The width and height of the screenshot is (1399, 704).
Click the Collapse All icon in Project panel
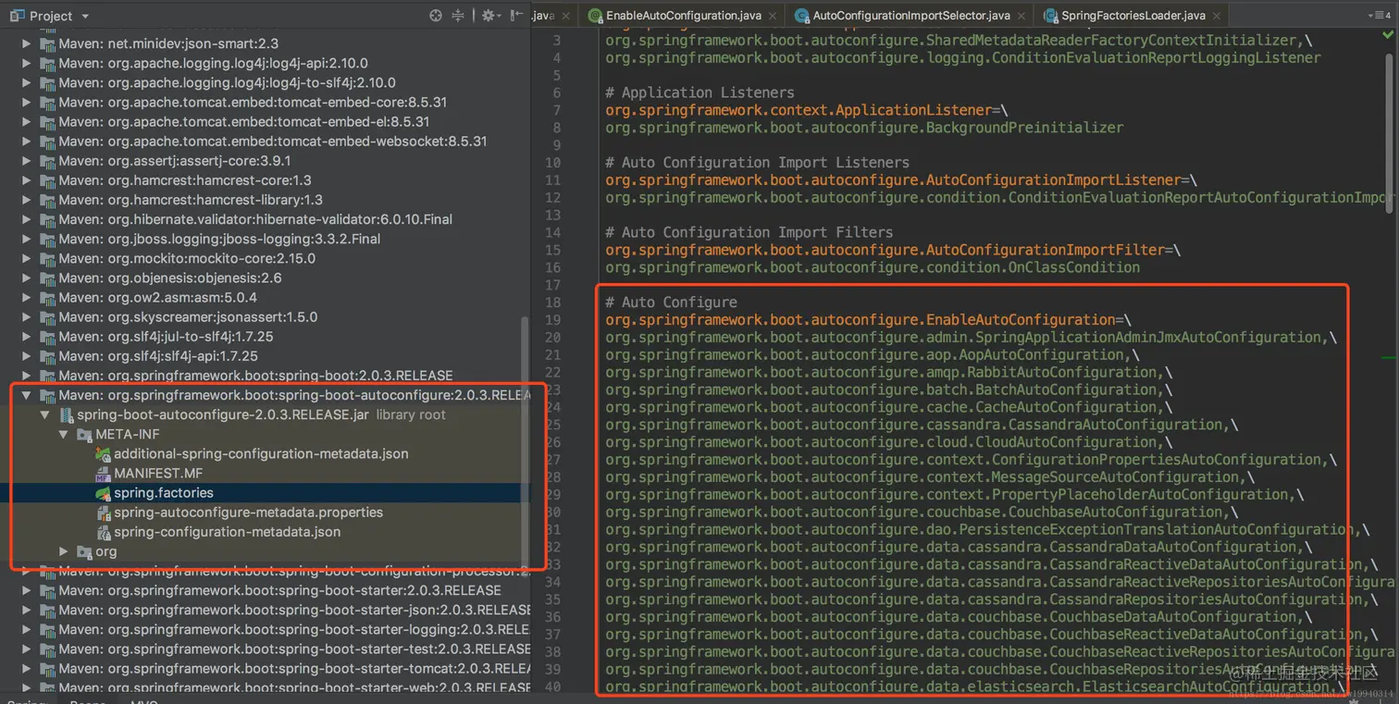pyautogui.click(x=458, y=16)
